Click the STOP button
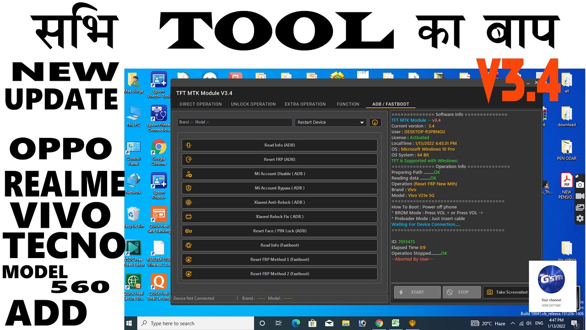The height and width of the screenshot is (330, 586). (x=461, y=292)
